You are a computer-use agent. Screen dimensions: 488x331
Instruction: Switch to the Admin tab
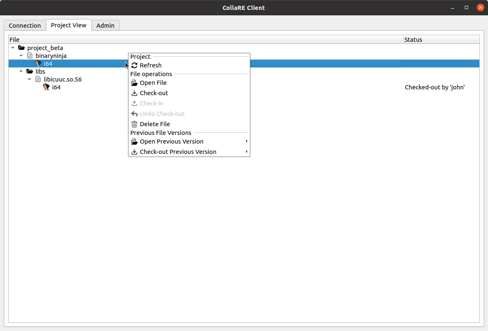point(105,25)
